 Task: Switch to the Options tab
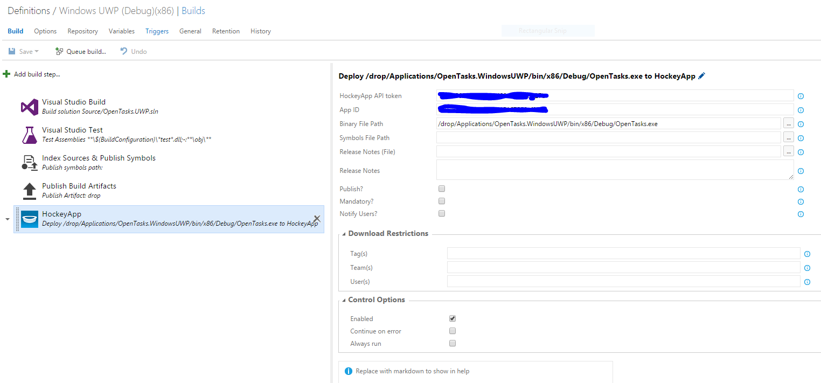pos(45,31)
